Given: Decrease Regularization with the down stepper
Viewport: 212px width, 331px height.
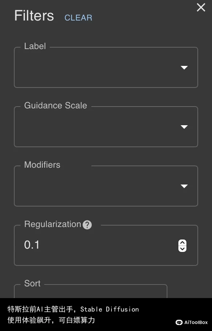Looking at the screenshot, I should pos(182,249).
